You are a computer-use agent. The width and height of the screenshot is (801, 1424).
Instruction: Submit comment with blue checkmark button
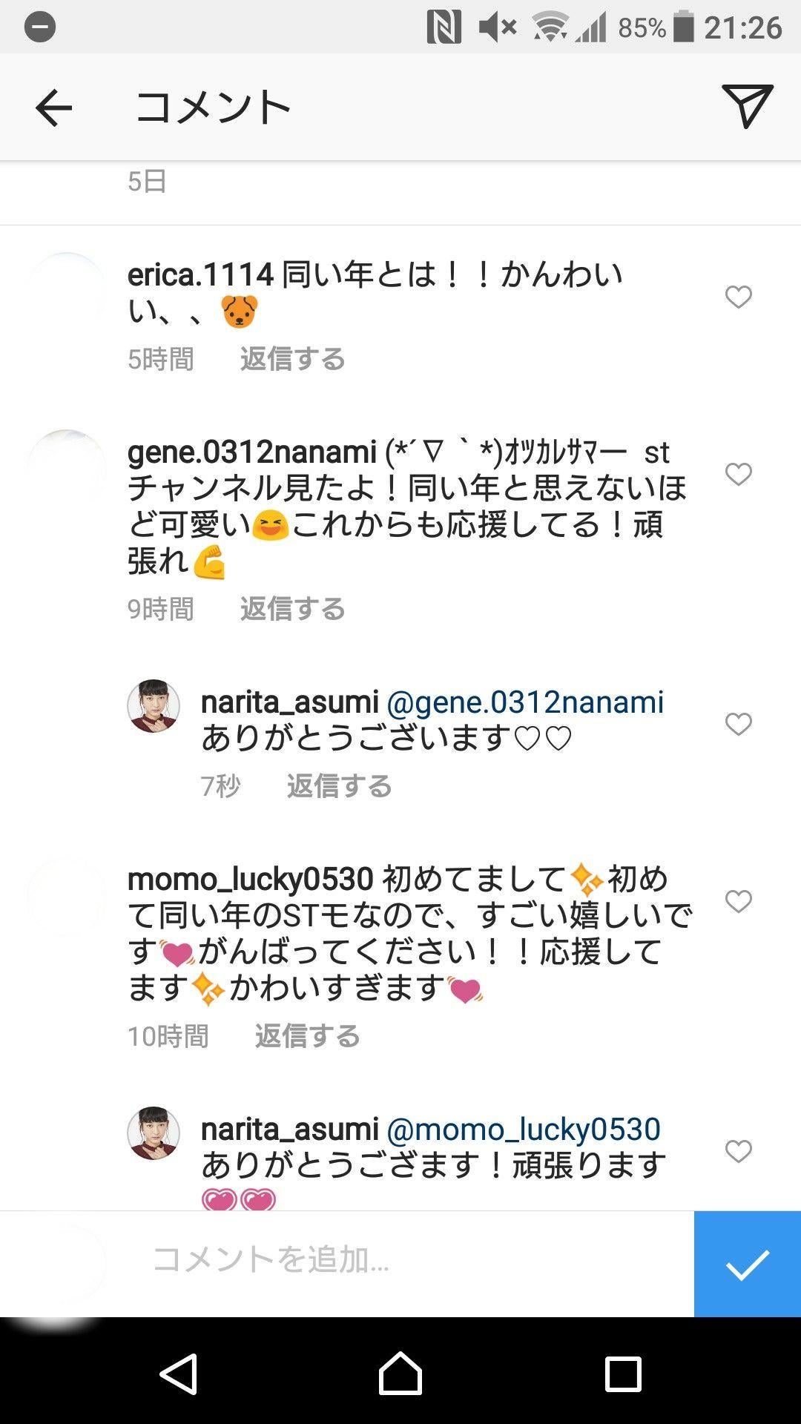coord(747,1264)
